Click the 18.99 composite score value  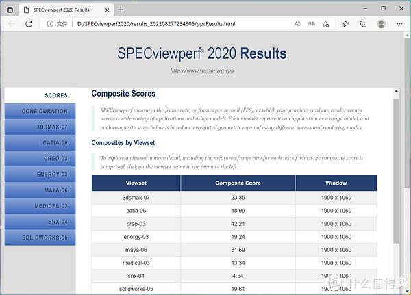pyautogui.click(x=238, y=211)
